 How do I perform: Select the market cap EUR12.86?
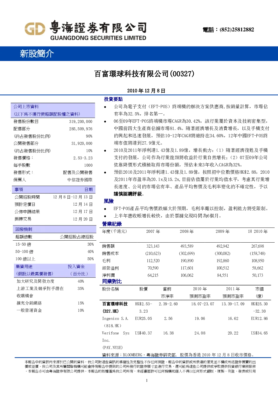click(x=259, y=318)
